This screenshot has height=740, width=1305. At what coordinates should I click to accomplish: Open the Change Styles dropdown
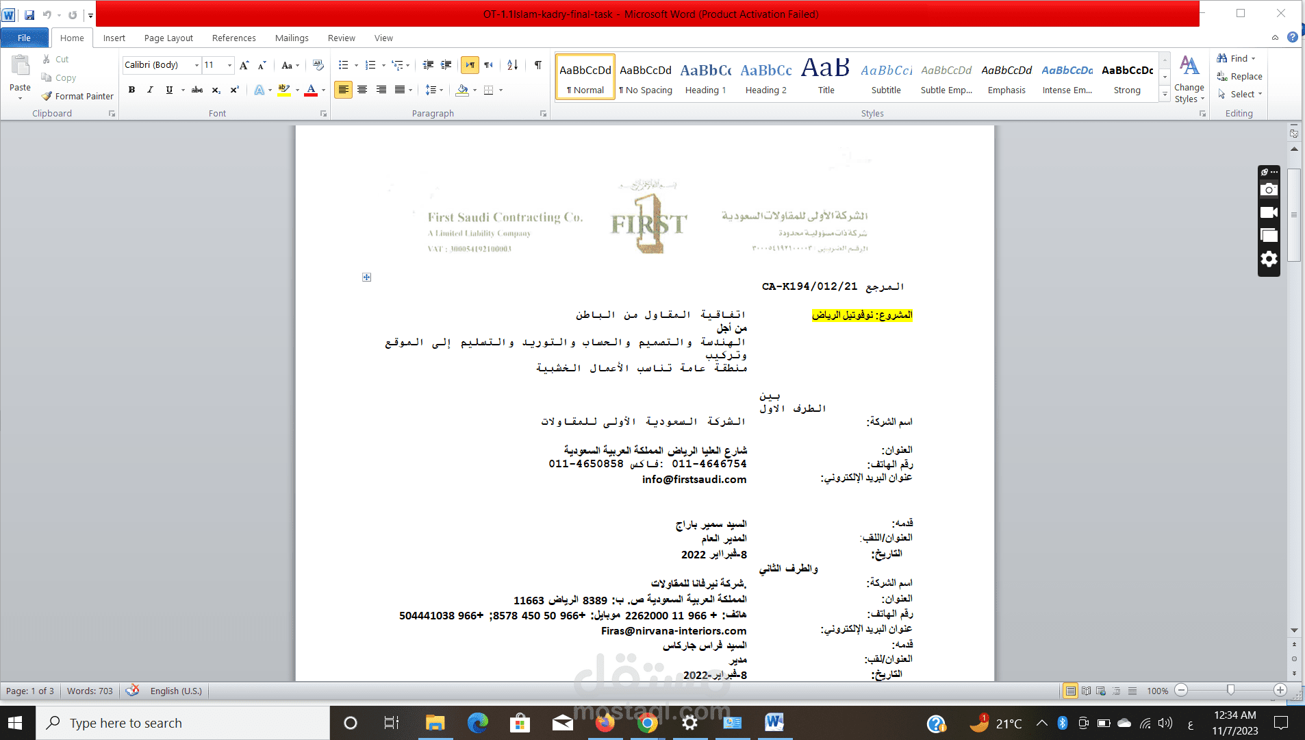tap(1189, 77)
